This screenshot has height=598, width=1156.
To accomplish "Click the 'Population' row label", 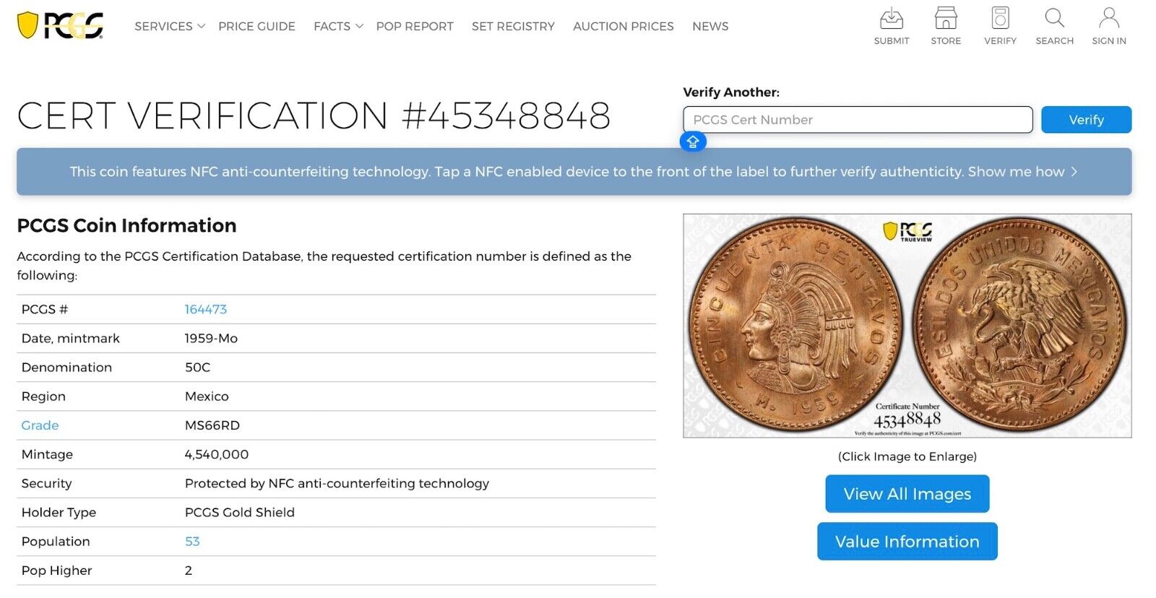I will [56, 542].
